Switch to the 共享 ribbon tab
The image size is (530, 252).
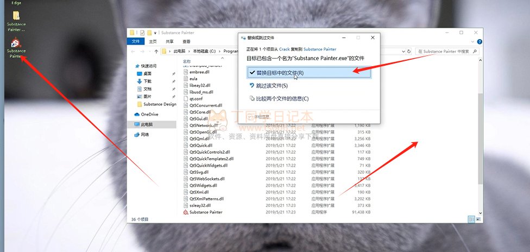tap(169, 41)
